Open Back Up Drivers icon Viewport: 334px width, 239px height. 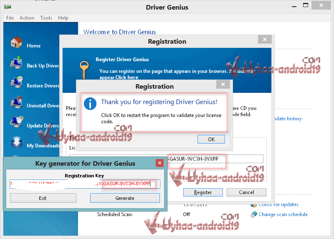pos(16,62)
